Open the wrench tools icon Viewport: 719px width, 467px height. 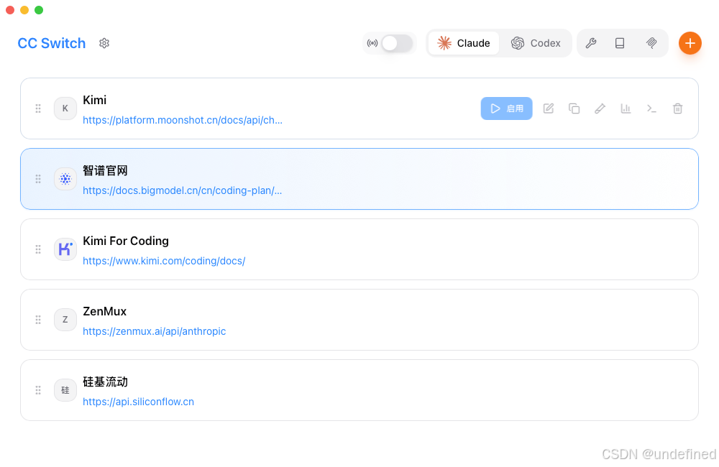pos(591,43)
